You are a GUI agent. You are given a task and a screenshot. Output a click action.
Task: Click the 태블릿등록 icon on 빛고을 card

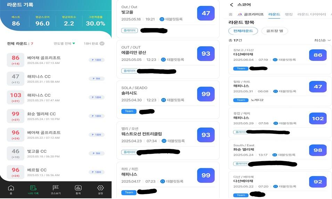[x=162, y=19]
